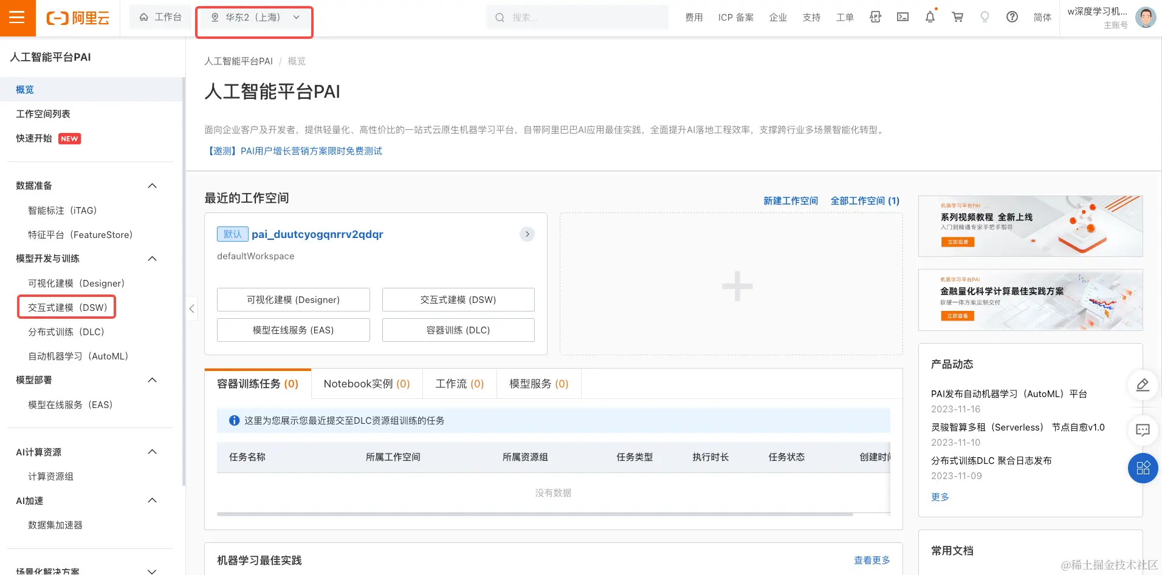Open the pai_duutcyogqnrrv2qdqr workspace link
Viewport: 1162px width, 575px height.
coord(317,234)
